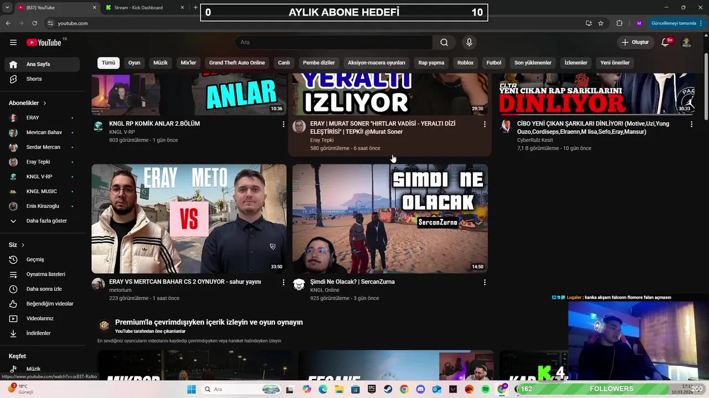The height and width of the screenshot is (398, 709).
Task: Bookmark this page with the star icon
Action: click(x=600, y=23)
